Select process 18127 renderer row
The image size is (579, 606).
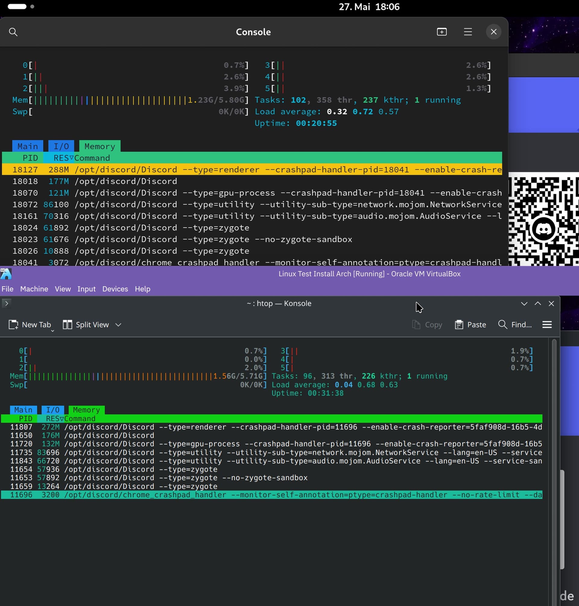click(252, 169)
